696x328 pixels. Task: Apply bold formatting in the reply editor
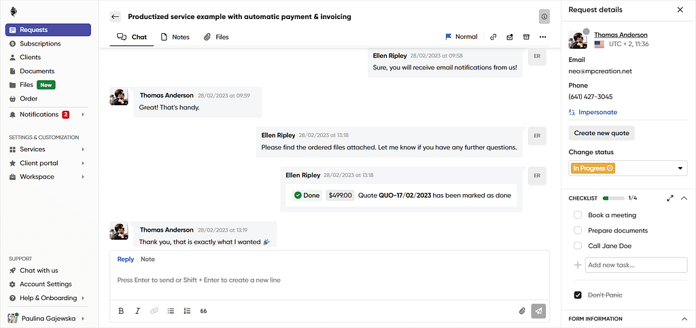[121, 311]
